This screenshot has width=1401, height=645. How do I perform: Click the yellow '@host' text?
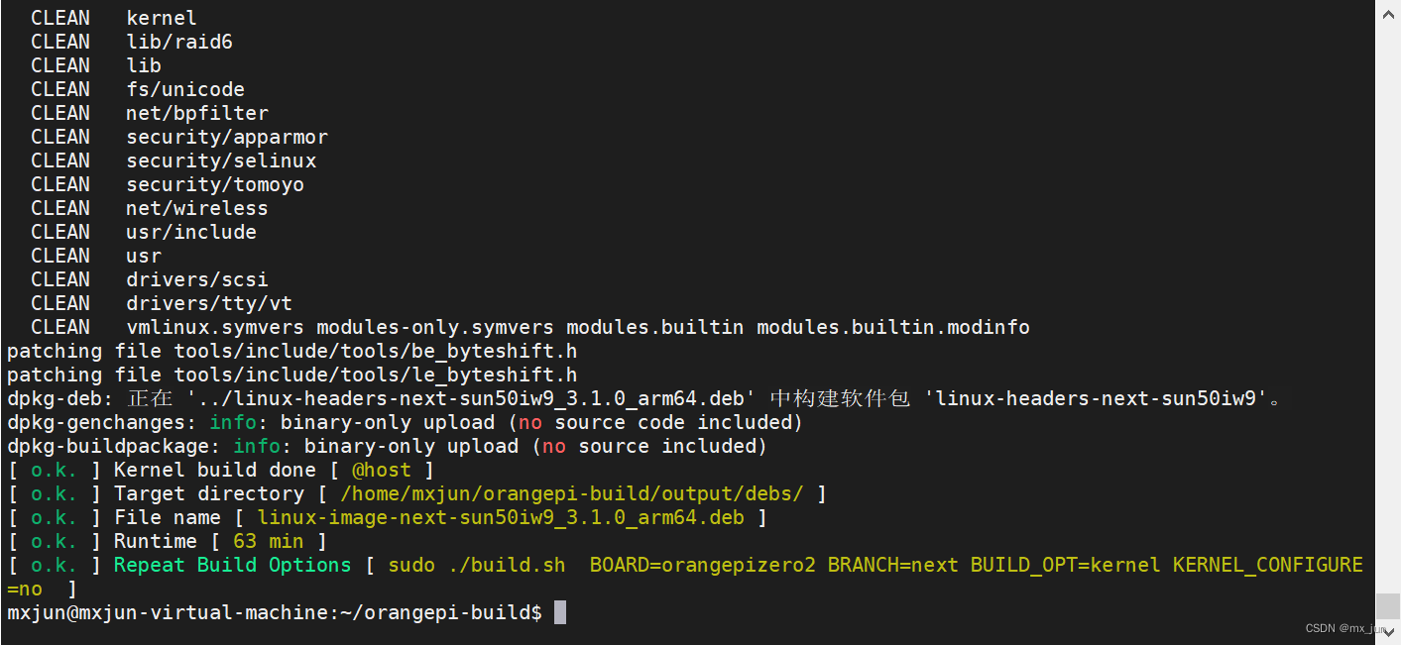(x=381, y=470)
